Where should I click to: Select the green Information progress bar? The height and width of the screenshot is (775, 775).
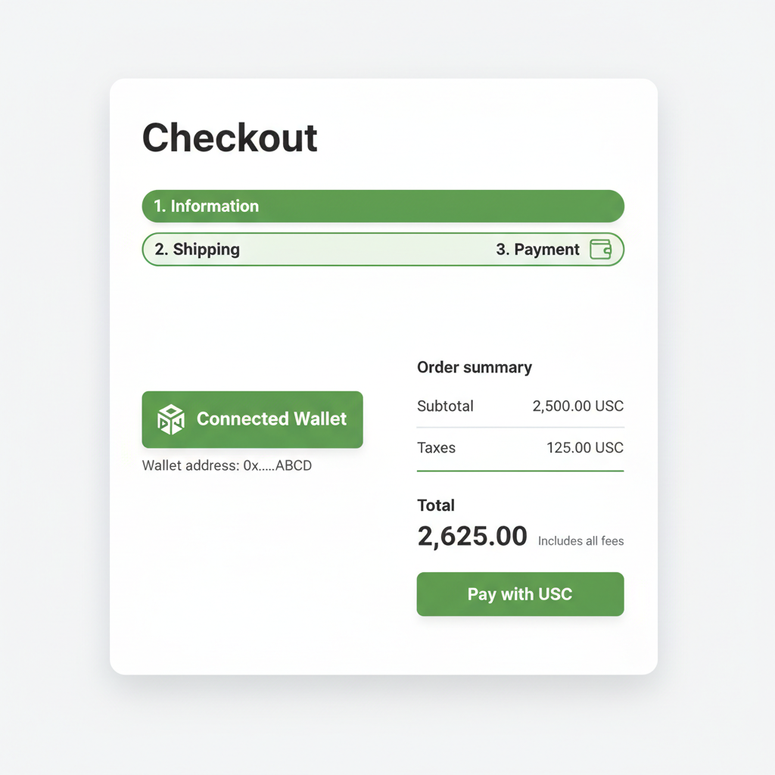382,205
